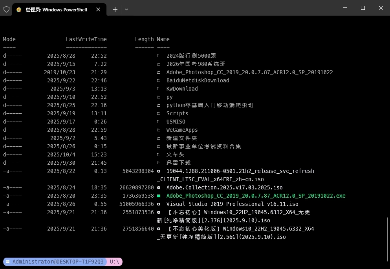Click the folder icon next to Scripts
The width and height of the screenshot is (390, 269).
[x=159, y=113]
